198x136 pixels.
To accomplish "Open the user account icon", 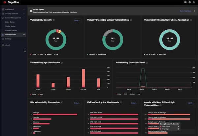I will pos(194,2).
